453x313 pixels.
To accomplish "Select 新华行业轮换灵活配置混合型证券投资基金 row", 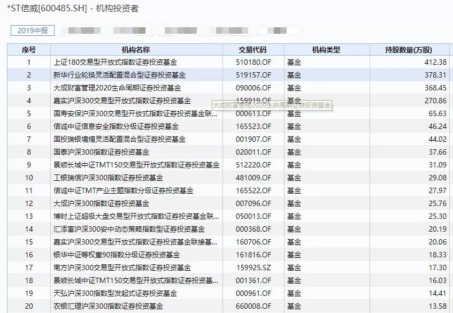I will pos(228,75).
